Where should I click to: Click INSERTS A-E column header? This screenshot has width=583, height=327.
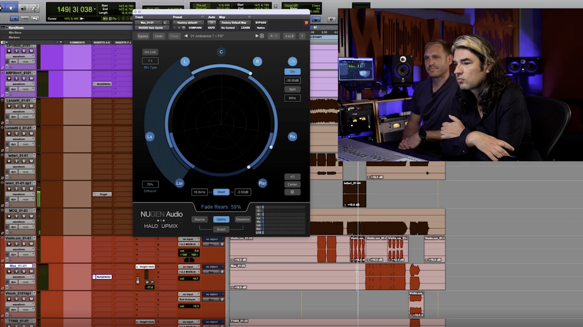point(102,42)
